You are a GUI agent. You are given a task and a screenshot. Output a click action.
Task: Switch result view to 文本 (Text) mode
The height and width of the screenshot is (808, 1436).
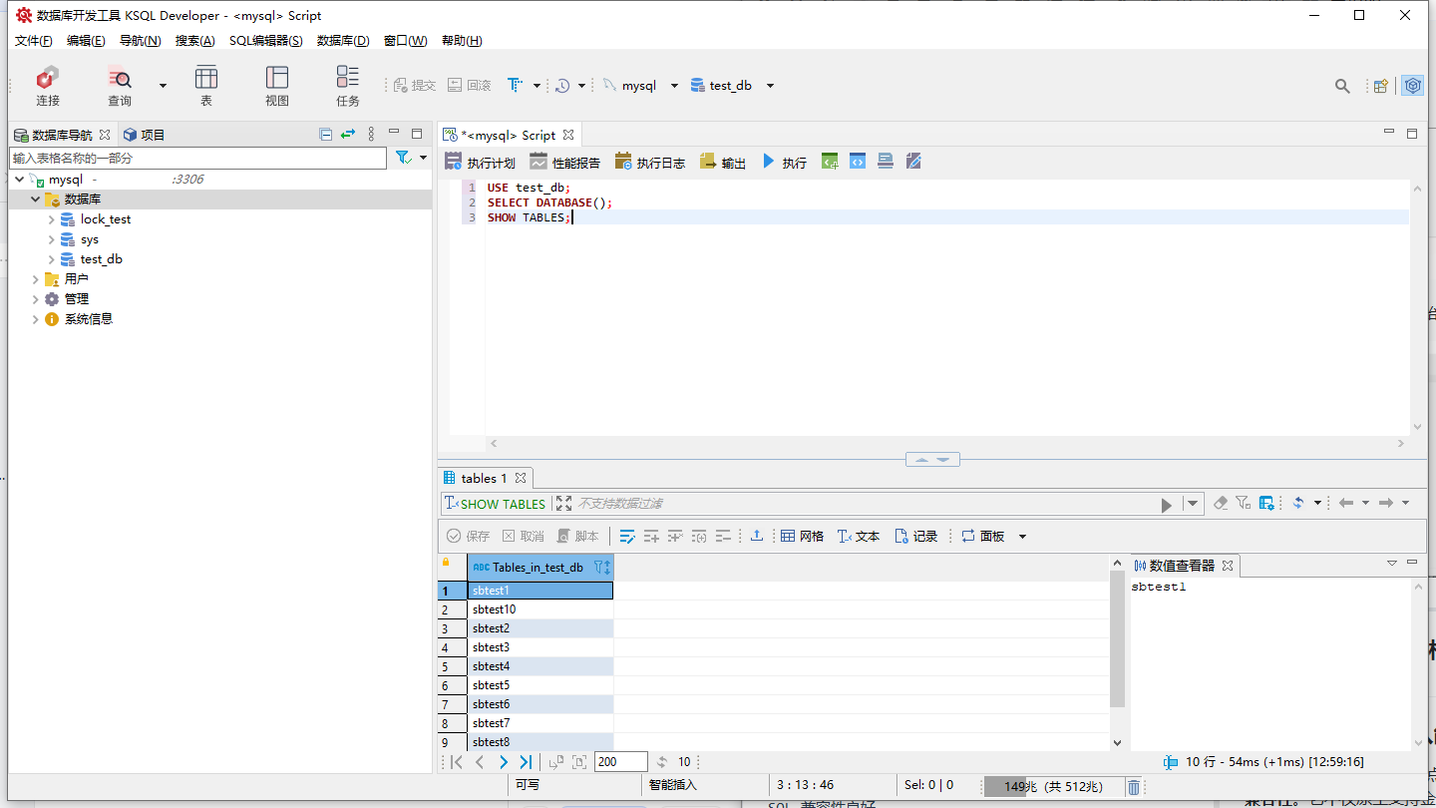pos(858,536)
